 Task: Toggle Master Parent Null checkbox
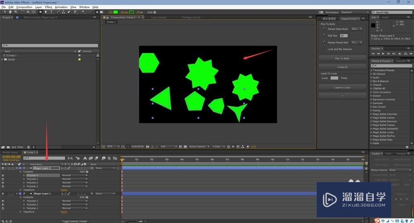(x=323, y=42)
